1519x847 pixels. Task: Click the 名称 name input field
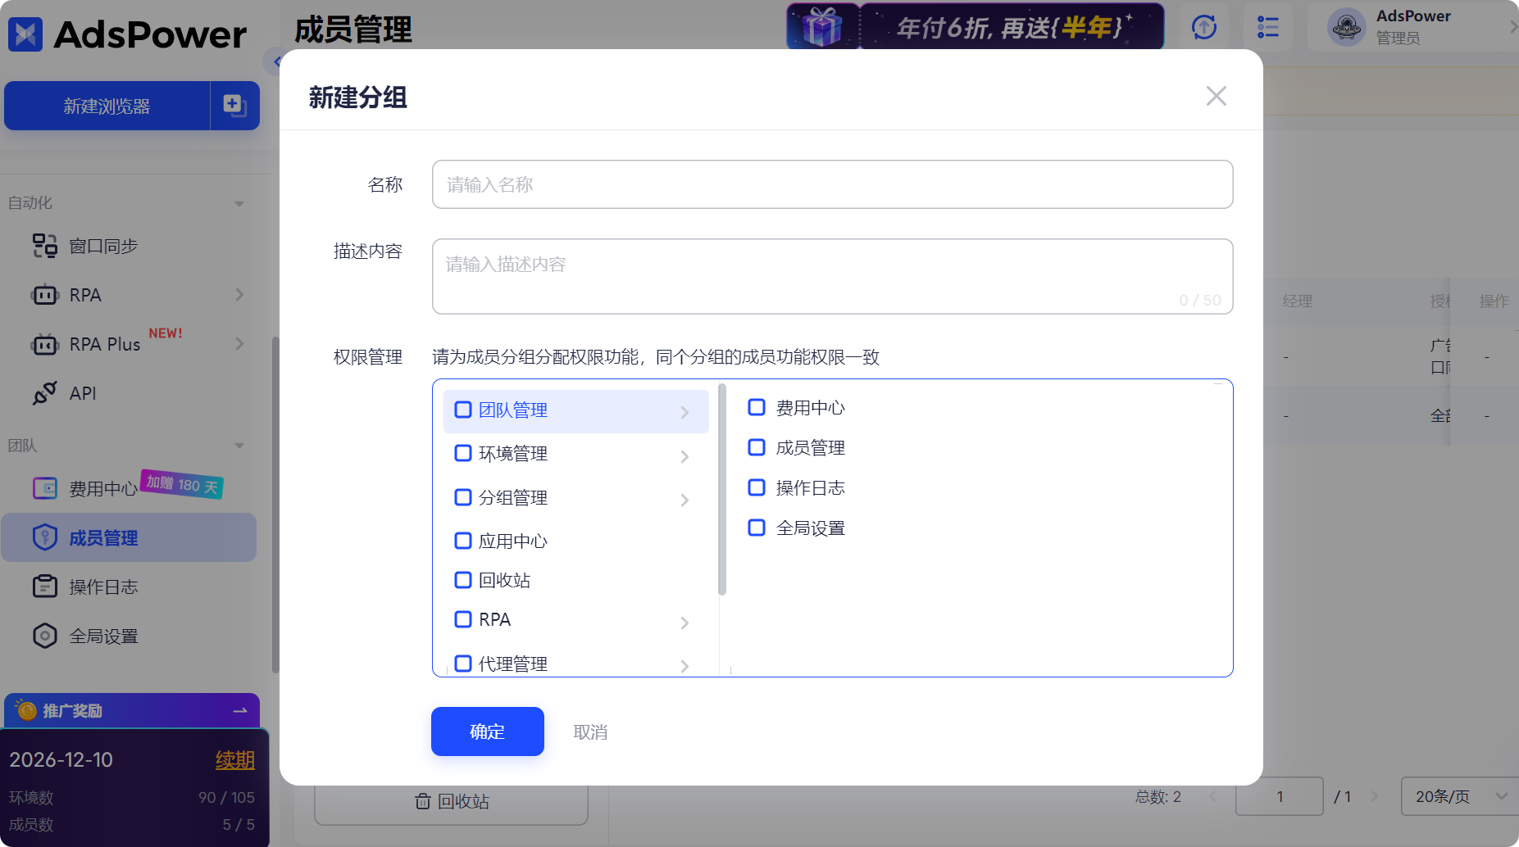coord(832,185)
